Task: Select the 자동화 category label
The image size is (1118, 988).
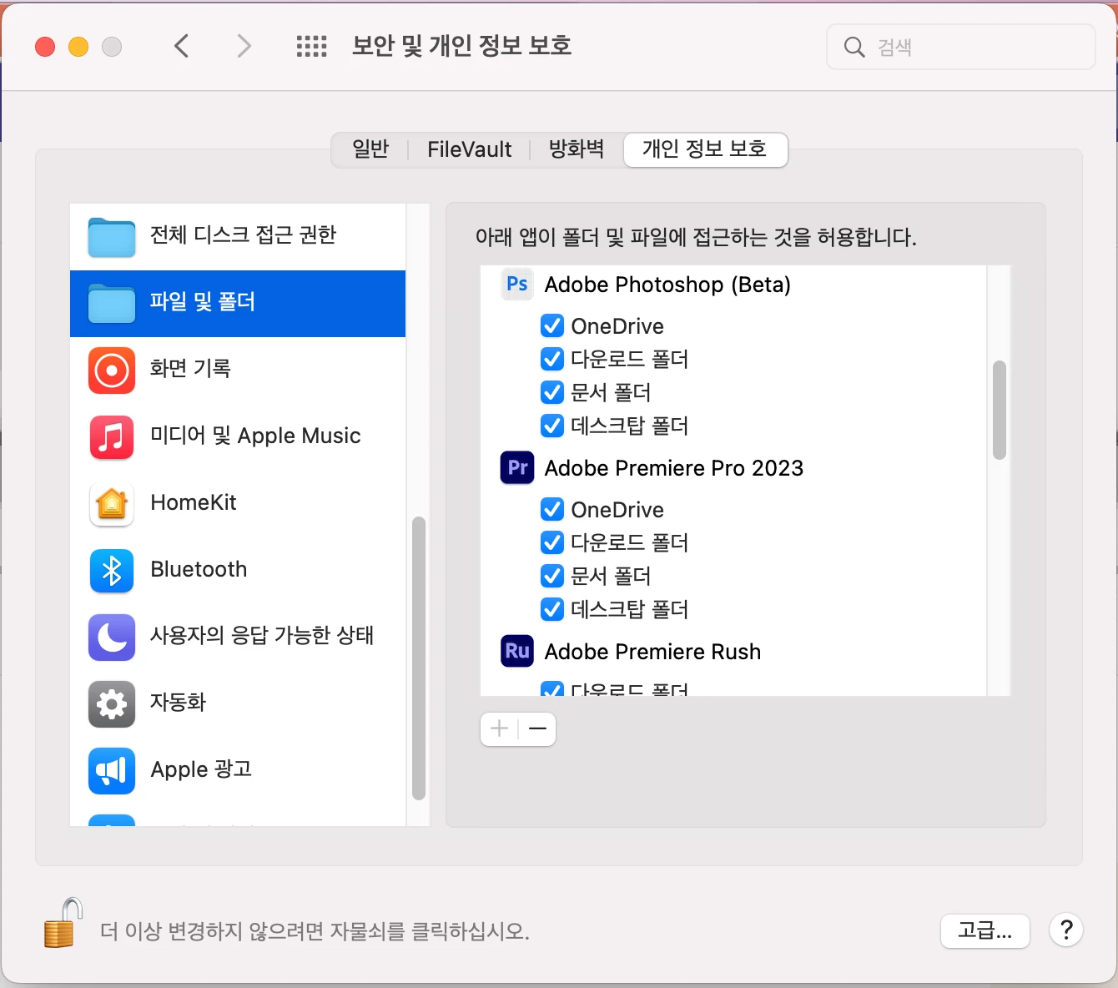Action: [178, 703]
